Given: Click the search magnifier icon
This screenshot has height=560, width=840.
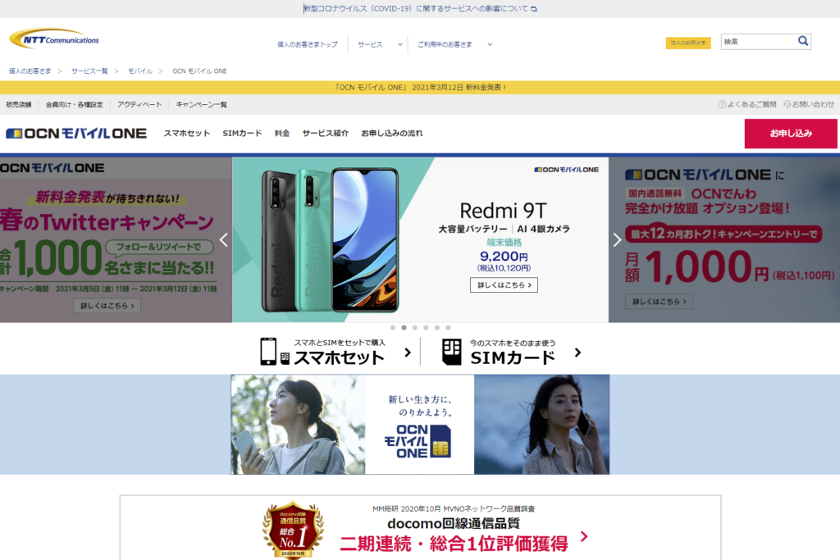Looking at the screenshot, I should (x=802, y=41).
